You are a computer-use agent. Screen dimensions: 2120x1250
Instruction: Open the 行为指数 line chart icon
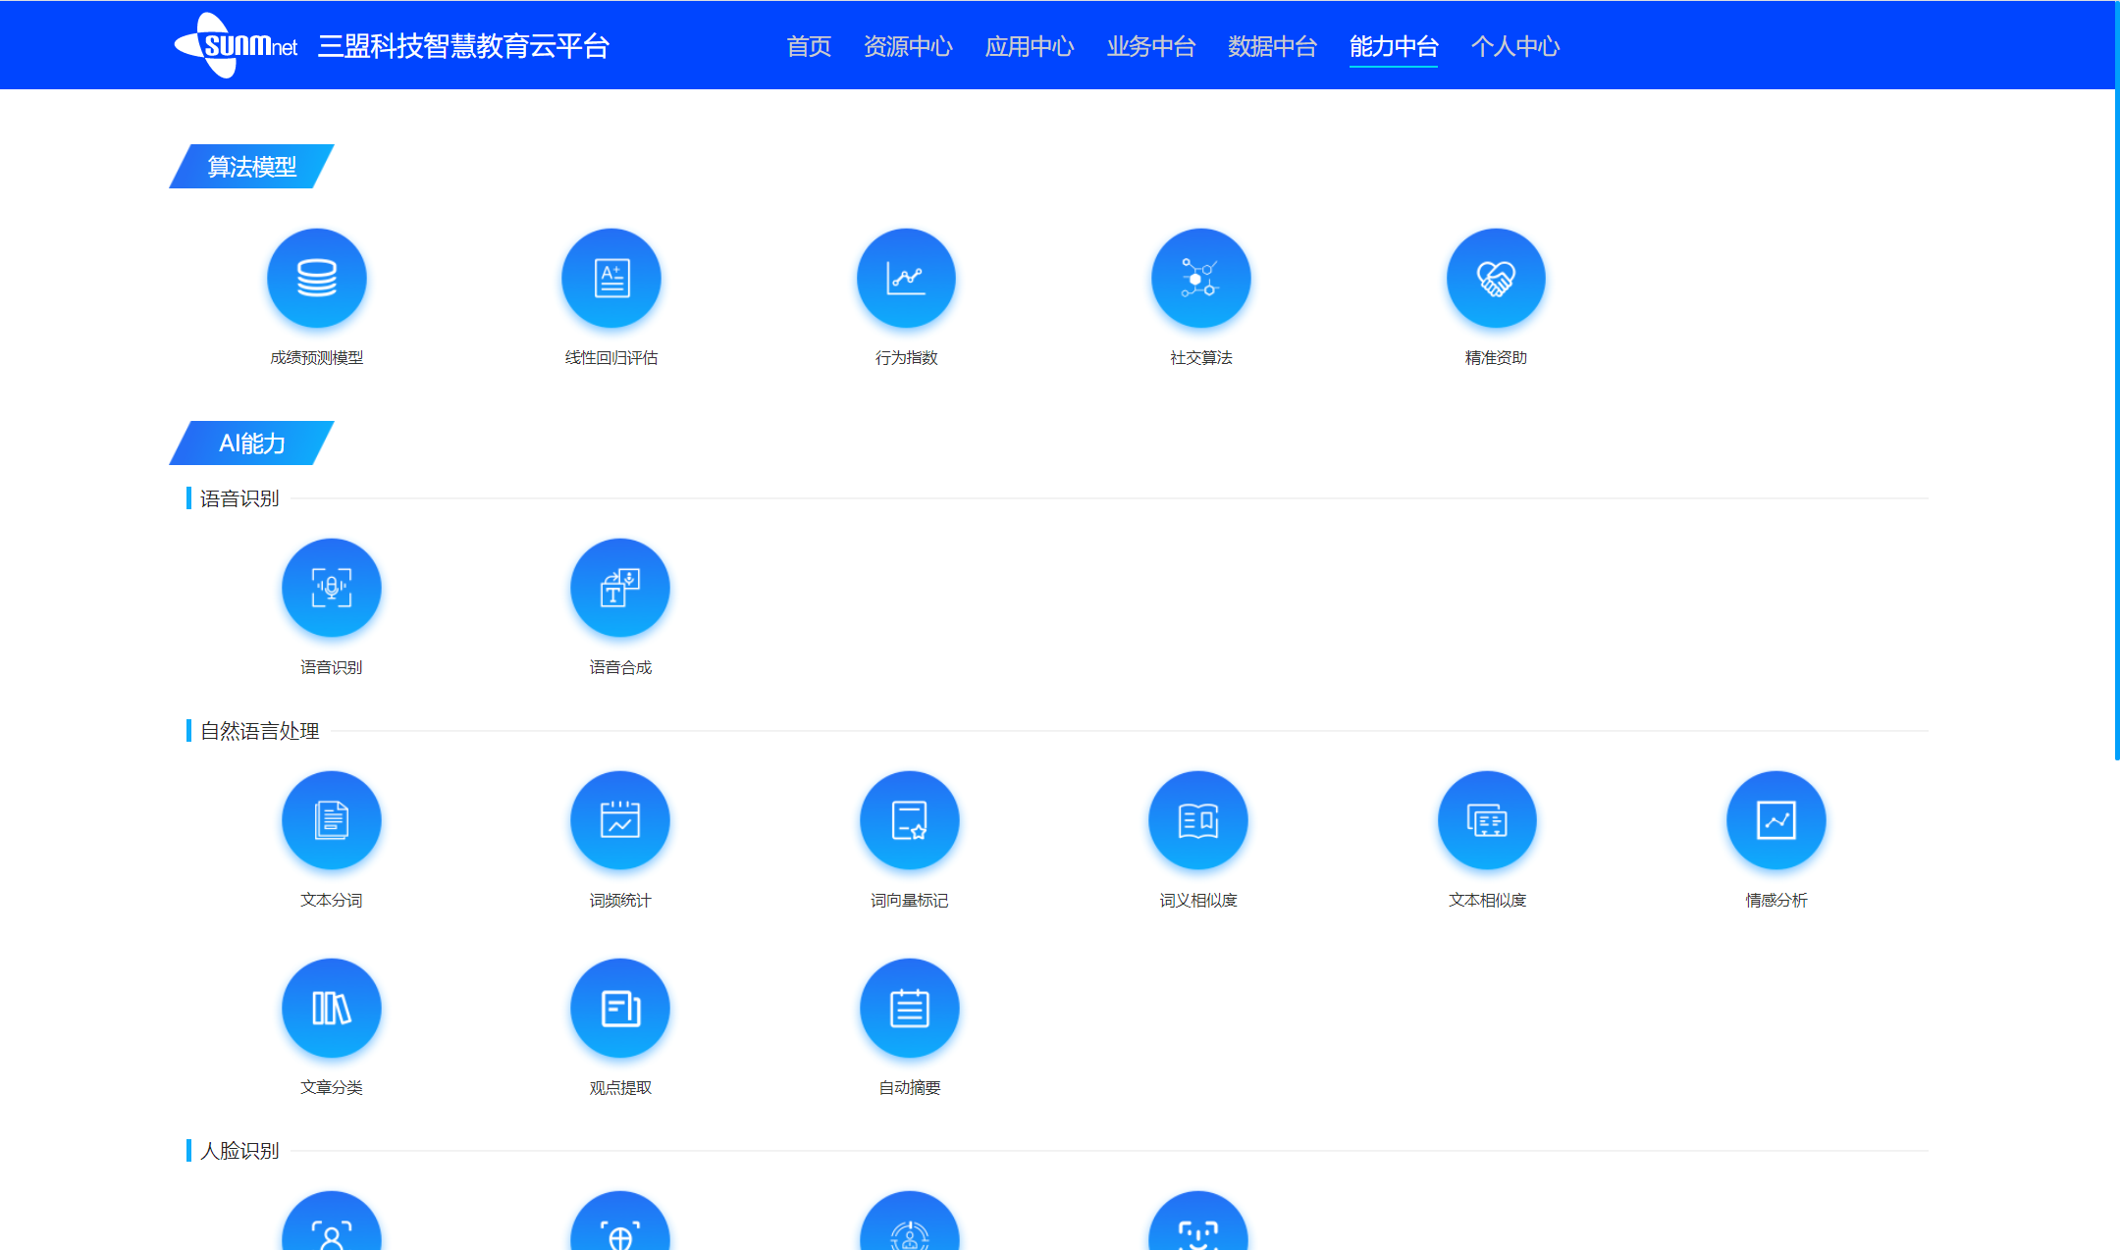(906, 278)
